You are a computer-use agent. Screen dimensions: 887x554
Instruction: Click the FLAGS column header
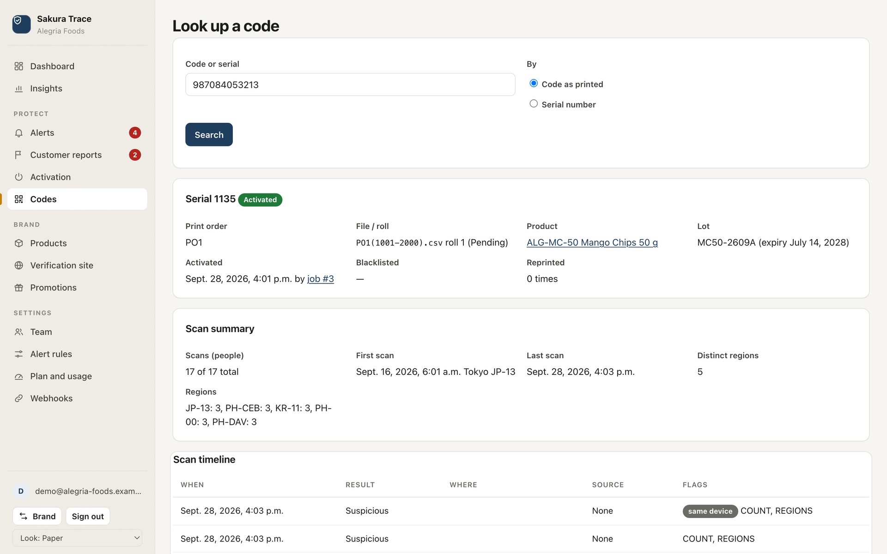[695, 485]
